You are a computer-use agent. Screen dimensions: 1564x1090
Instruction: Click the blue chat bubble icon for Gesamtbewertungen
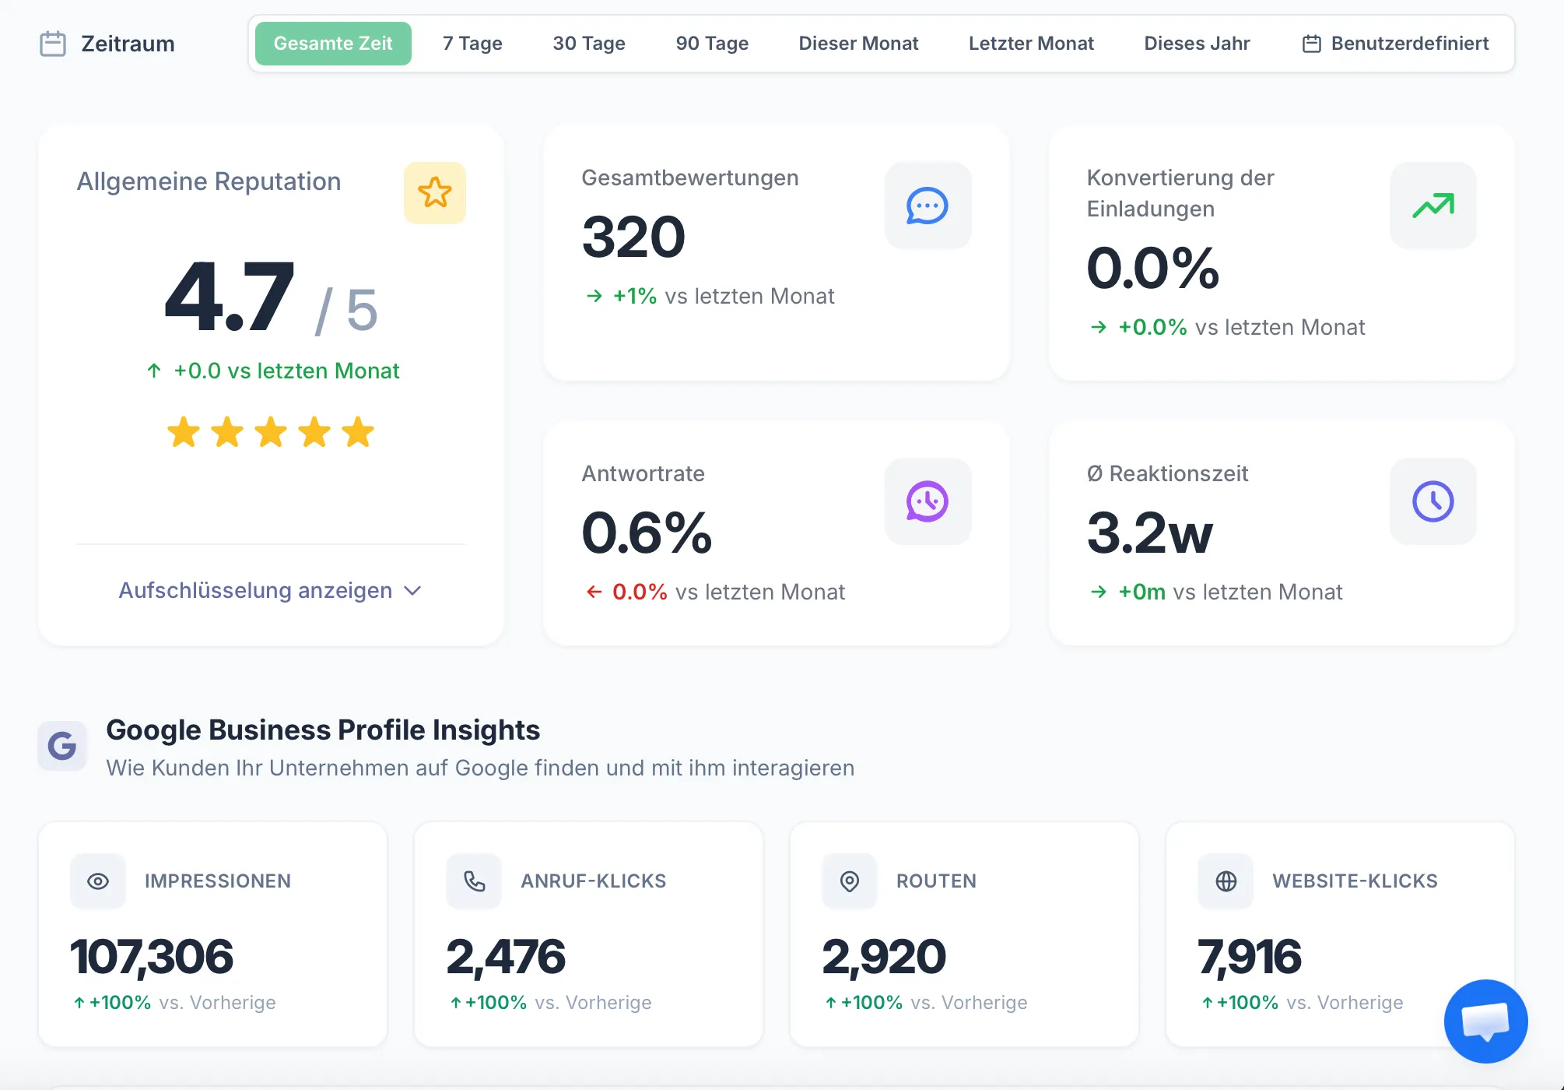coord(927,206)
